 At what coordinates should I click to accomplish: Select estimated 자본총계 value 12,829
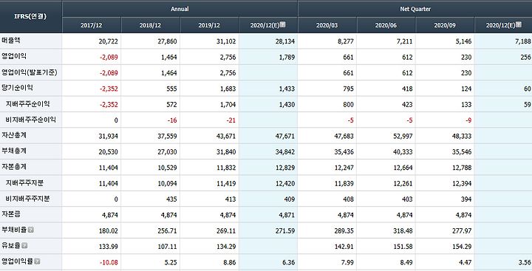click(x=285, y=168)
